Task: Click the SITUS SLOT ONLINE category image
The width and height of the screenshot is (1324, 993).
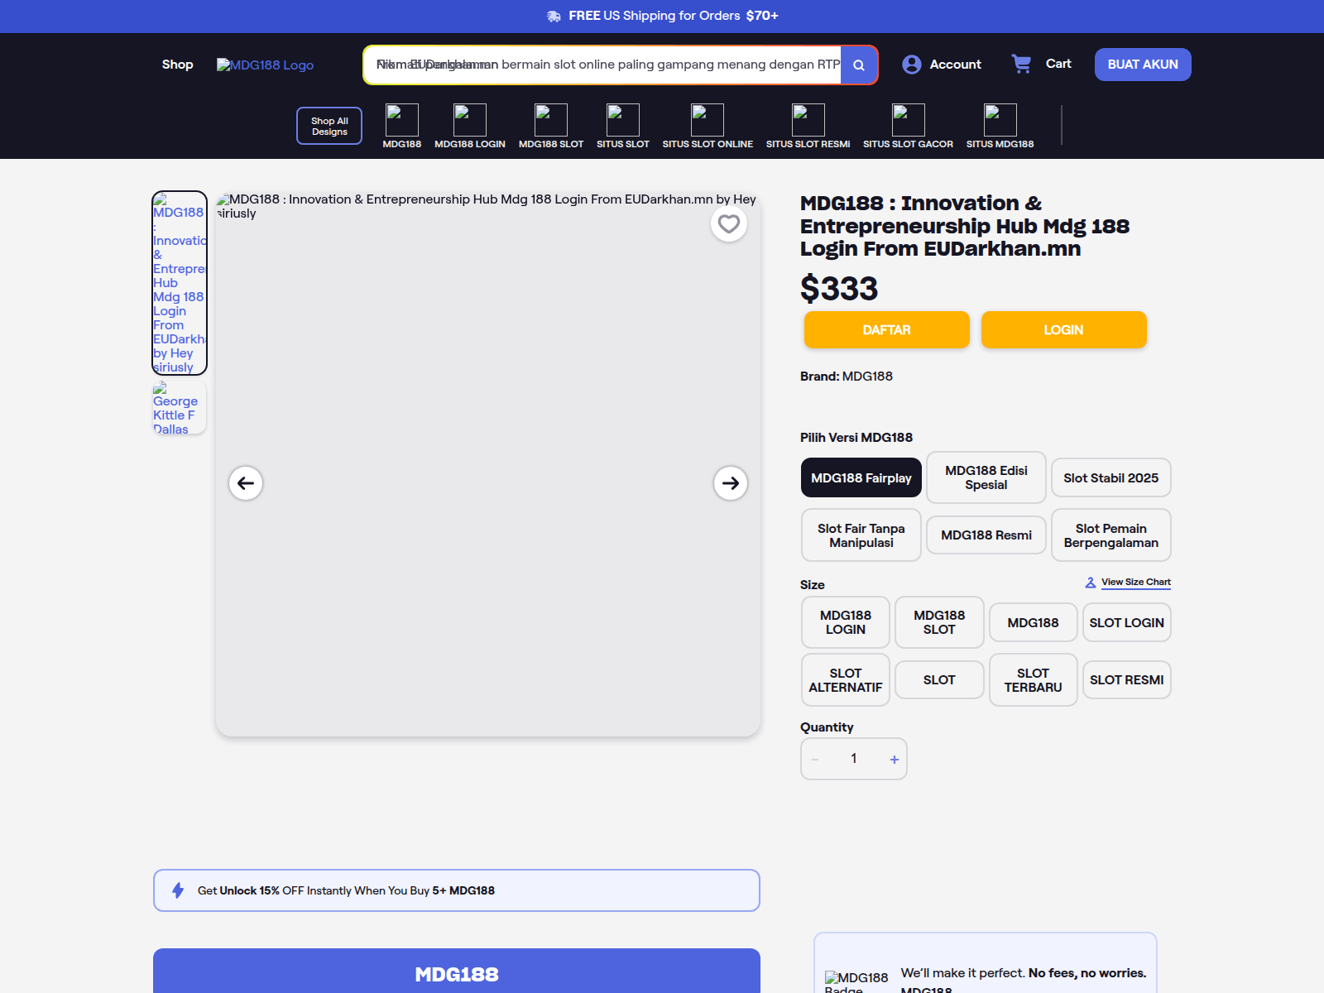Action: [708, 120]
